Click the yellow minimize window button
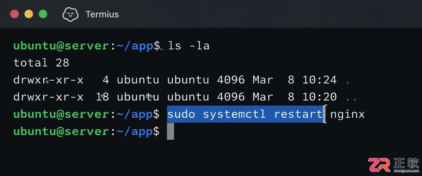Viewport: 422px width, 176px height. 29,14
